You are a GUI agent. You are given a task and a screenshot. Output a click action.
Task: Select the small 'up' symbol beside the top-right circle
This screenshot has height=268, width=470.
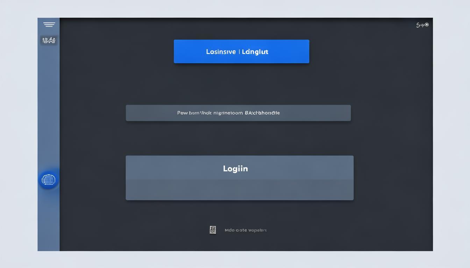422,25
